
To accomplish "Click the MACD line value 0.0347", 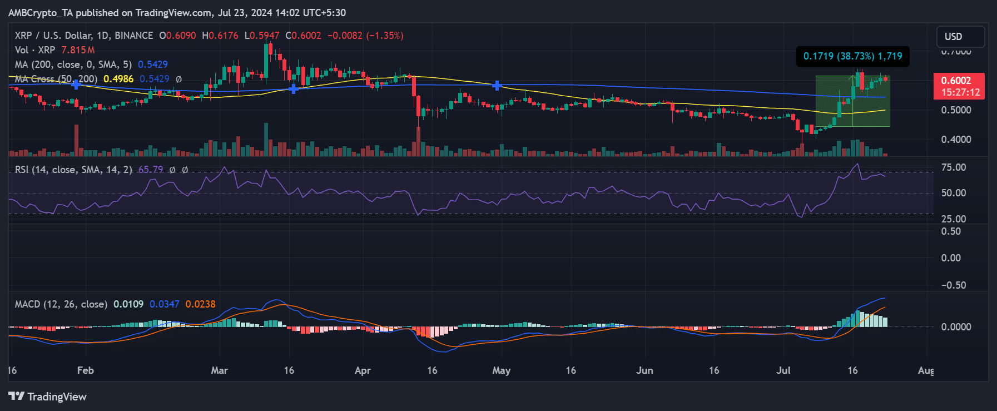I will pyautogui.click(x=165, y=304).
